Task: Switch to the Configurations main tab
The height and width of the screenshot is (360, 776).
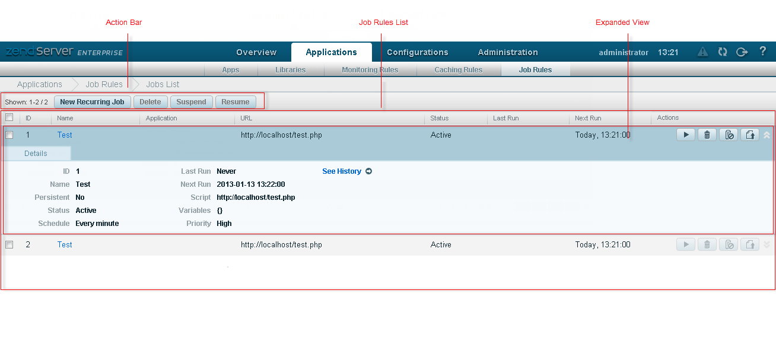Action: tap(417, 52)
